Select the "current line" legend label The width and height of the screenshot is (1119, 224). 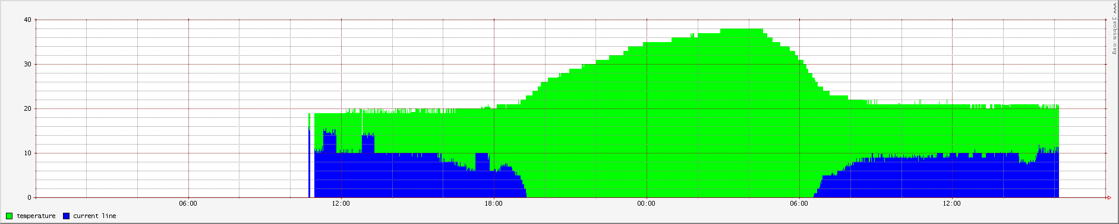[x=94, y=216]
